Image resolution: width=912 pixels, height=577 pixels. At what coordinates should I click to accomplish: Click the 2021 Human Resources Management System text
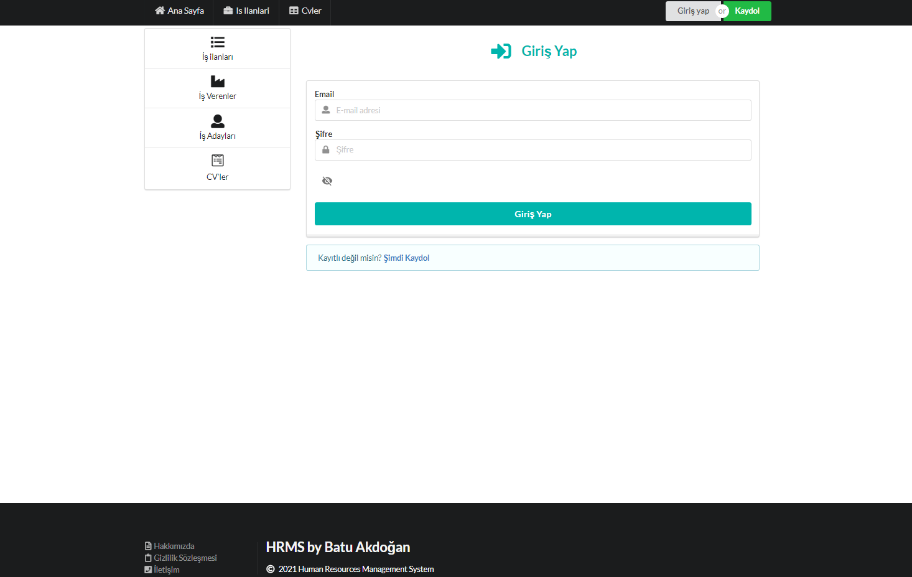[356, 569]
